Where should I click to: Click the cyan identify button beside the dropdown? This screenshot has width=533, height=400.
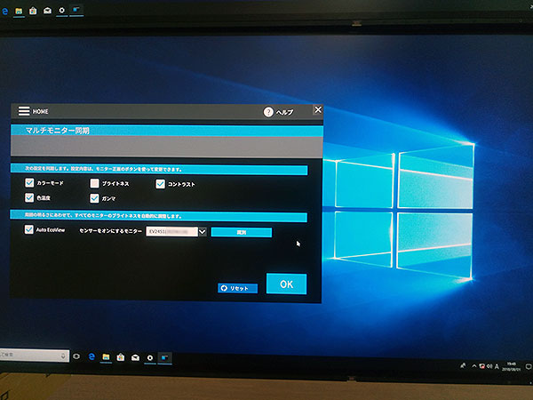point(242,232)
